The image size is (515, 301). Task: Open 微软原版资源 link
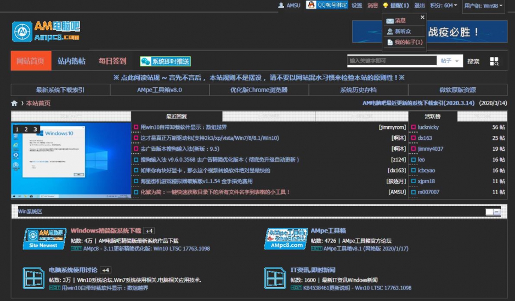457,90
